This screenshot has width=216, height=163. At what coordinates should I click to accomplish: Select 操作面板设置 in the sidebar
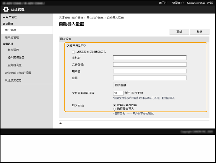16,57
